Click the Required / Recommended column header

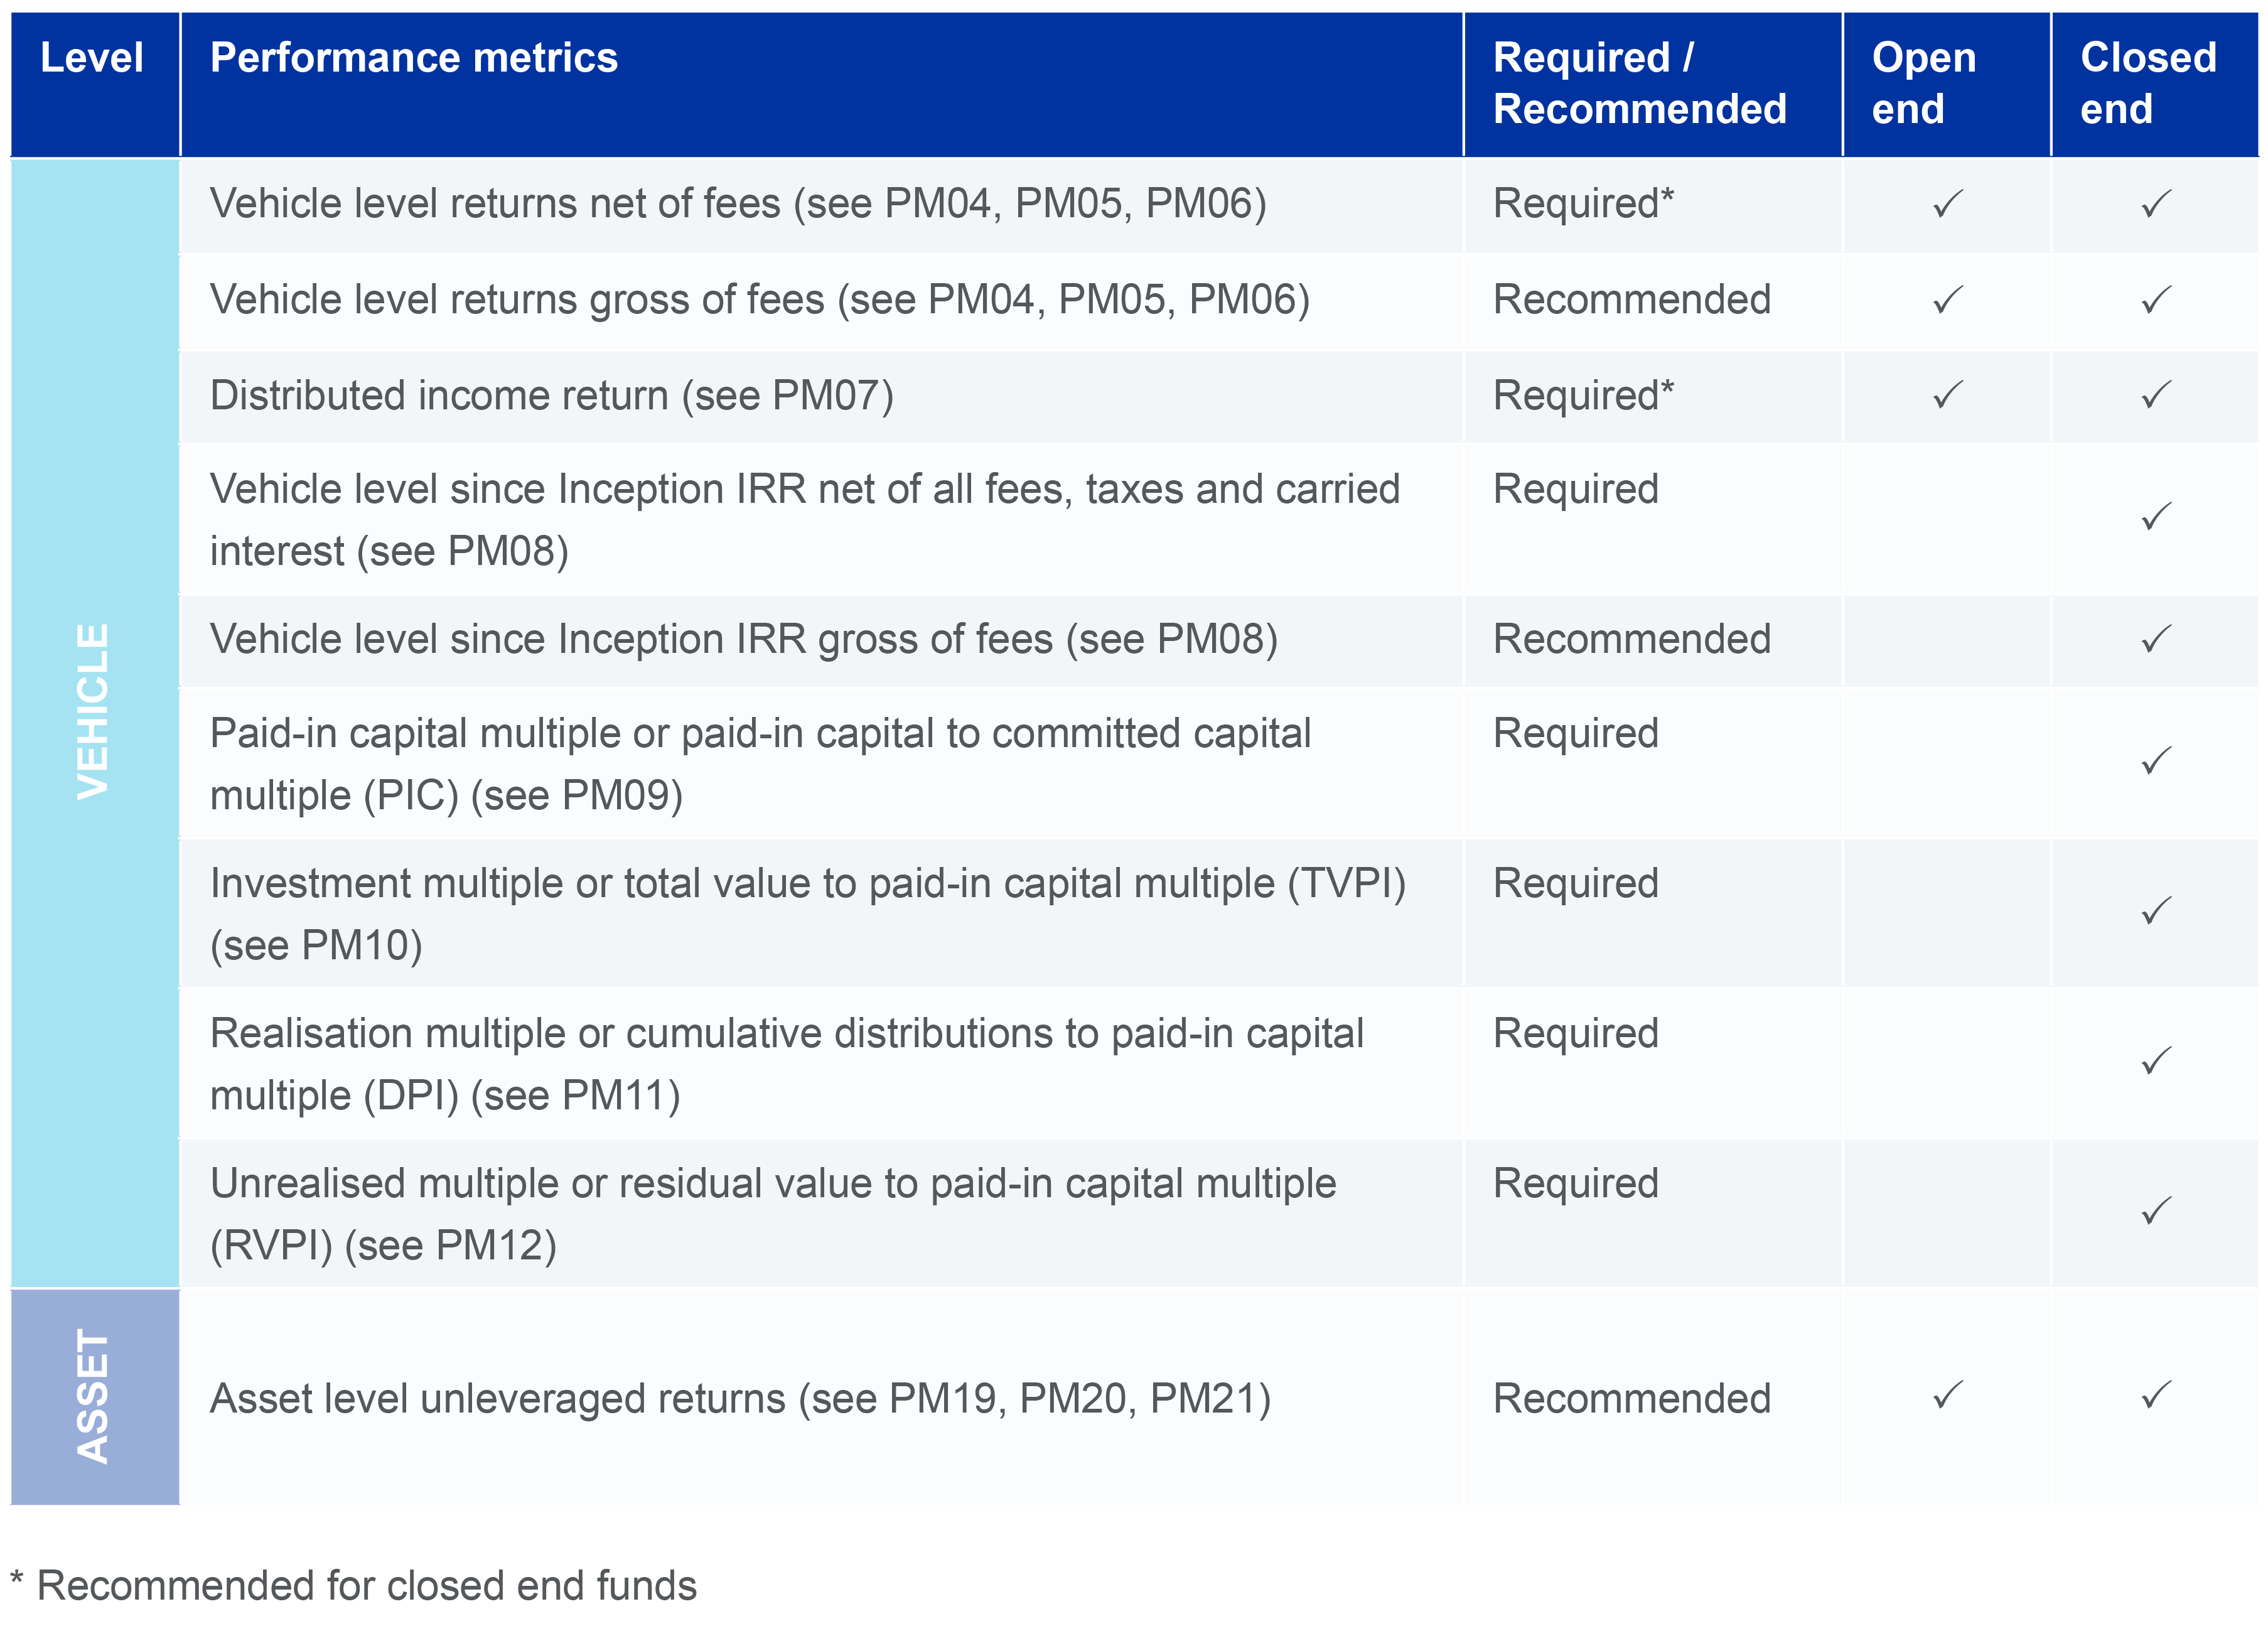coord(1639,83)
